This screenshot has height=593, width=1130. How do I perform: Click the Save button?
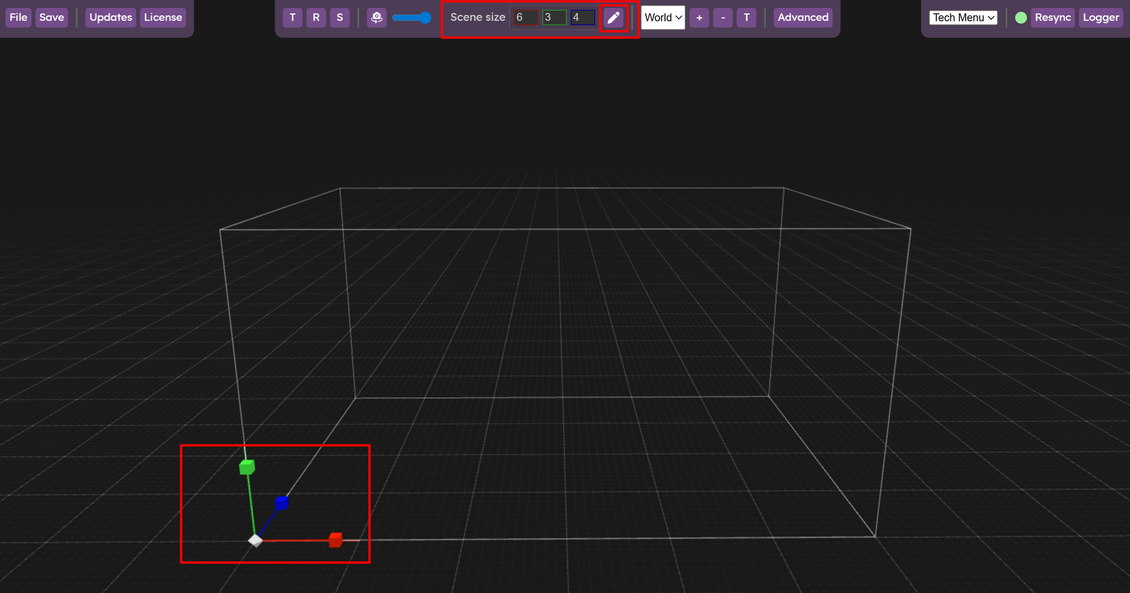52,18
